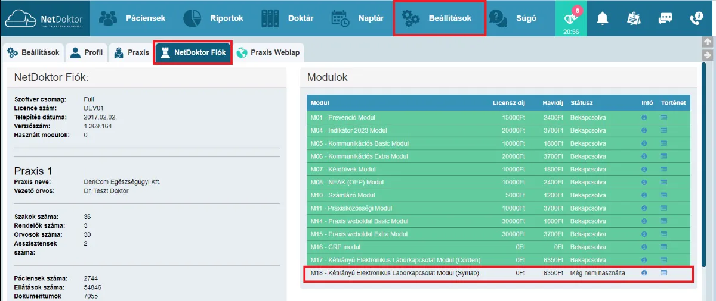This screenshot has width=716, height=301.
Task: Switch to the Praxis Weblap tab
Action: tap(268, 52)
